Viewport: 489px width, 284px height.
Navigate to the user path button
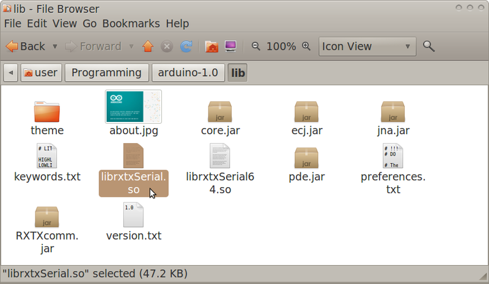coord(41,73)
